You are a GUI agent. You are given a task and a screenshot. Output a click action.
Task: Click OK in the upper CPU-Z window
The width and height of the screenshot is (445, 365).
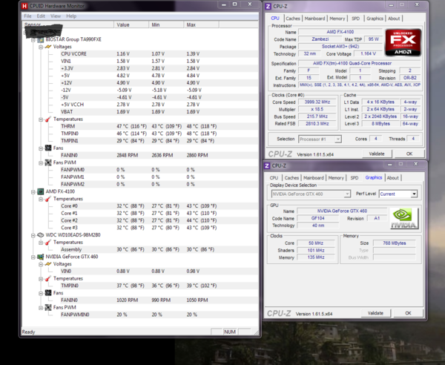point(409,154)
